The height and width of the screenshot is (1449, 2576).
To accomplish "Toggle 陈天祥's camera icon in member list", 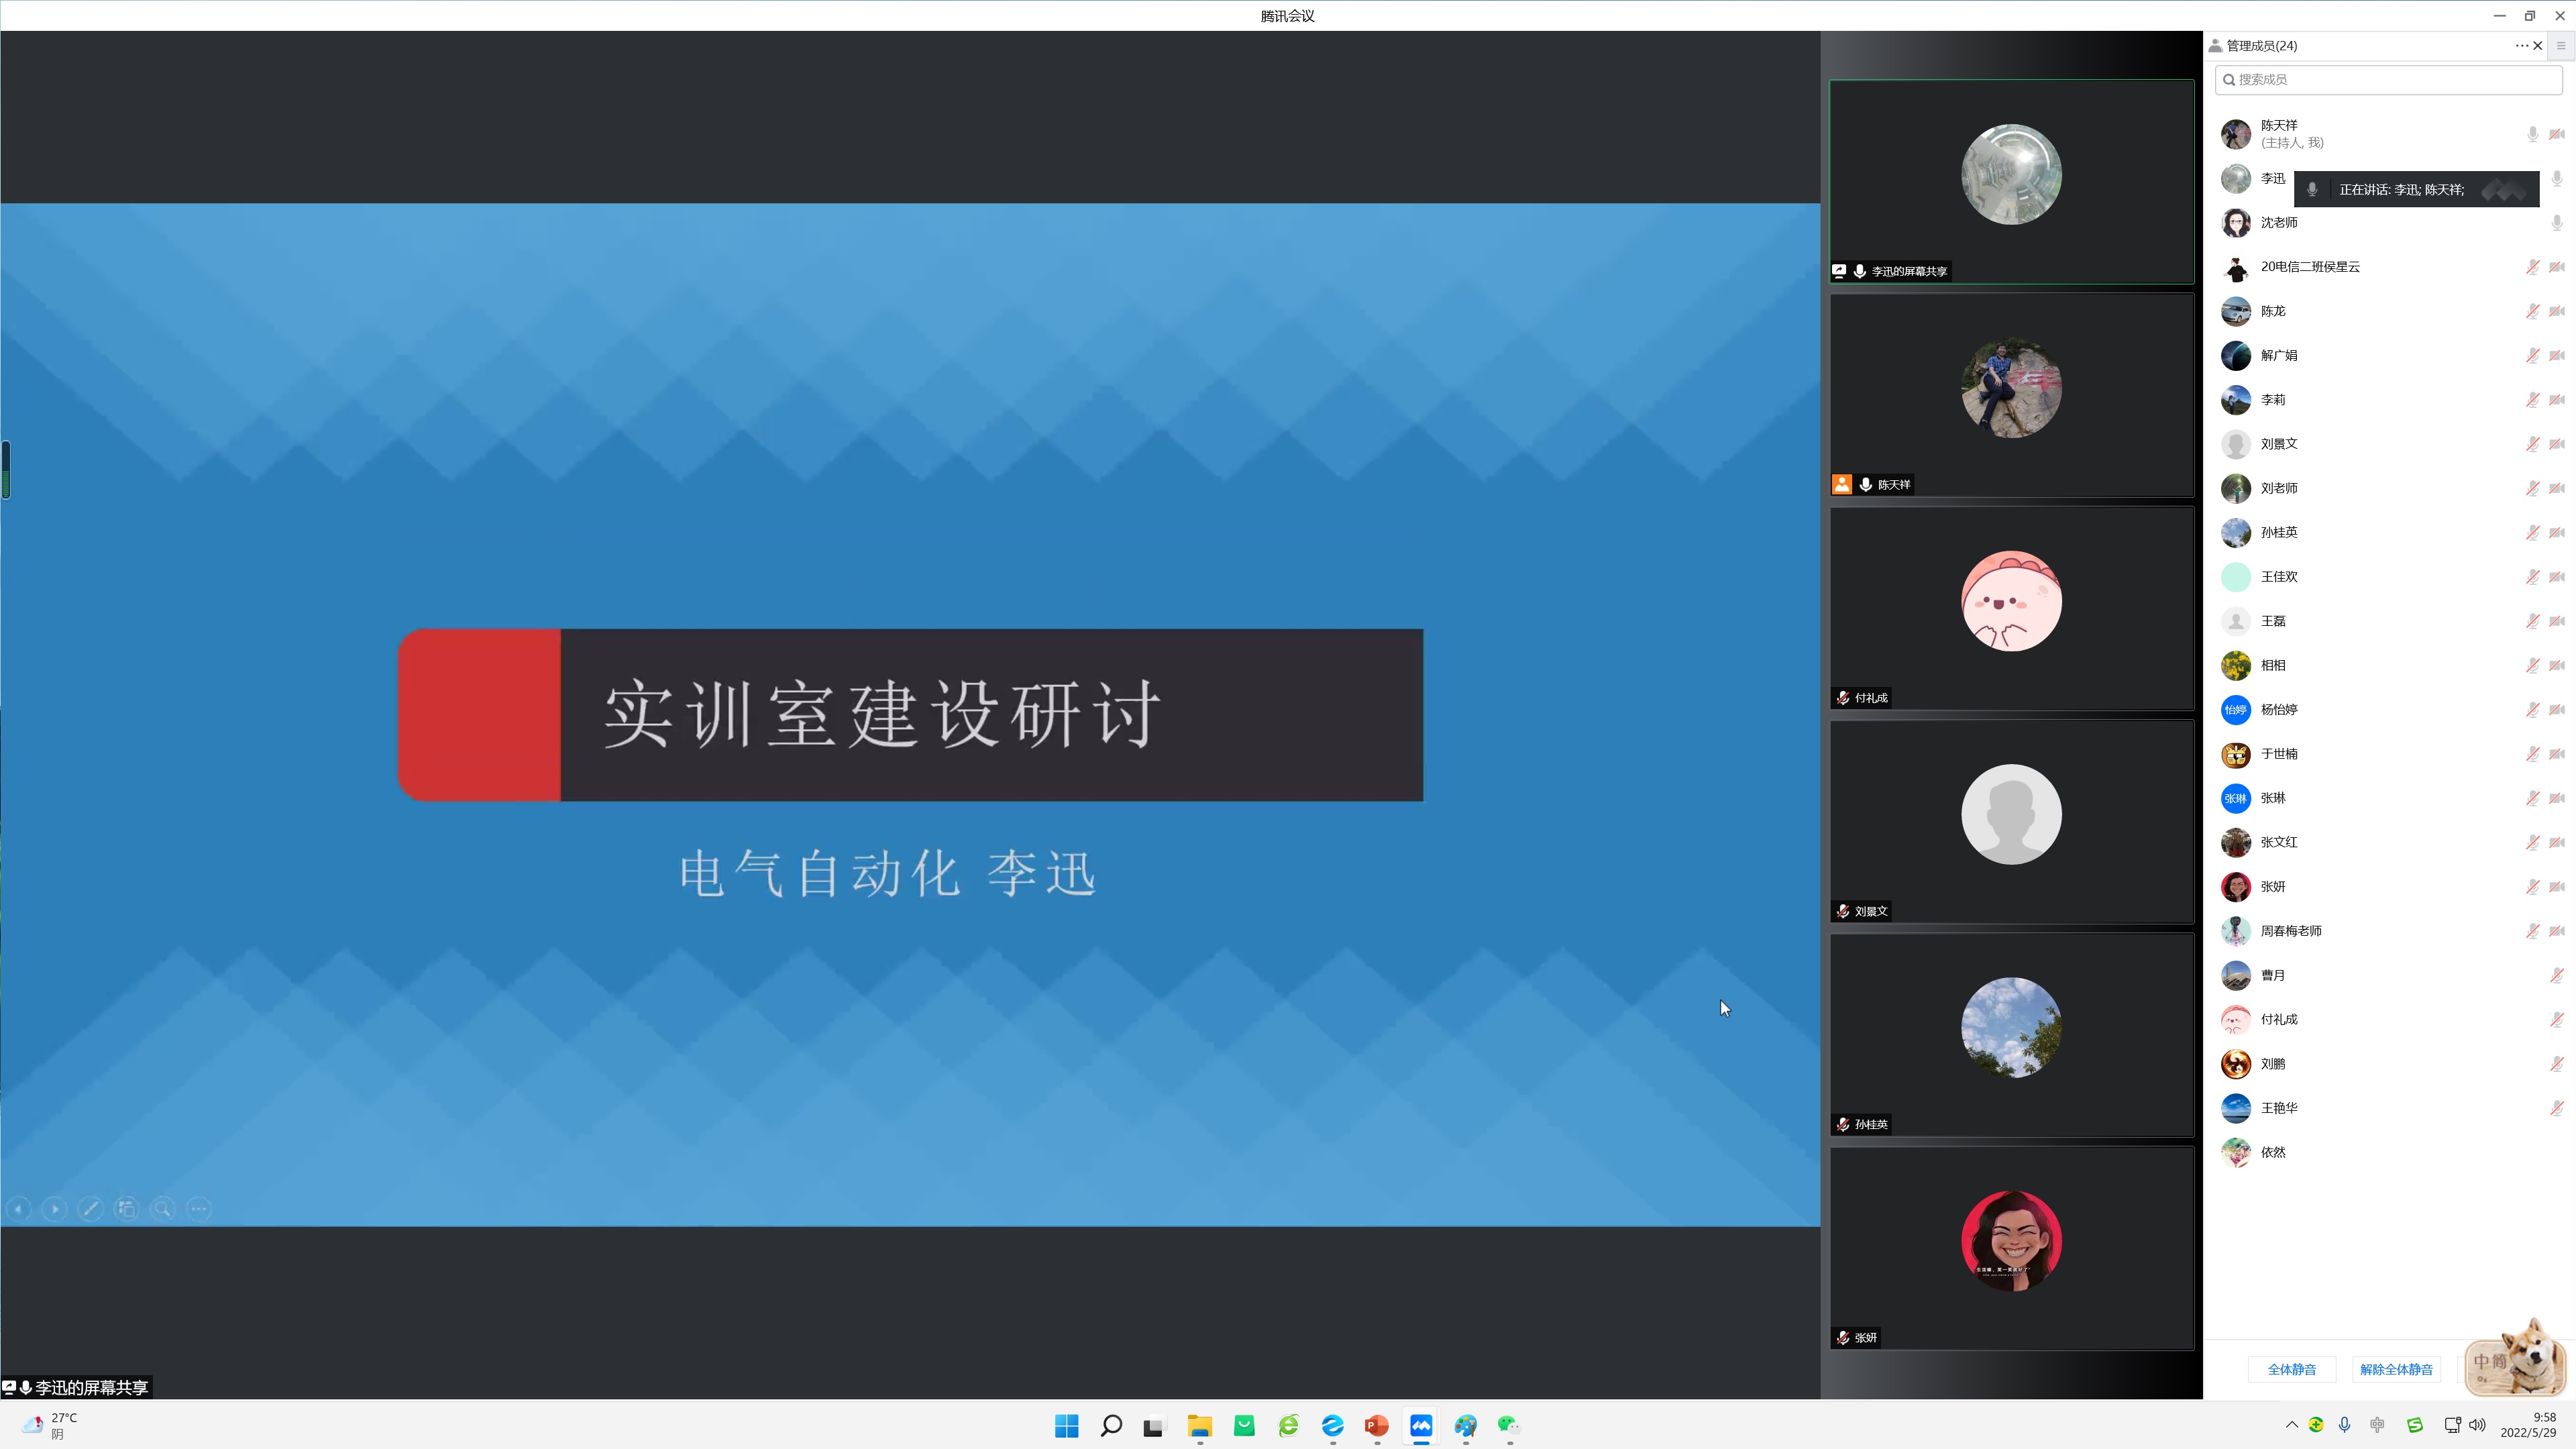I will coord(2557,134).
